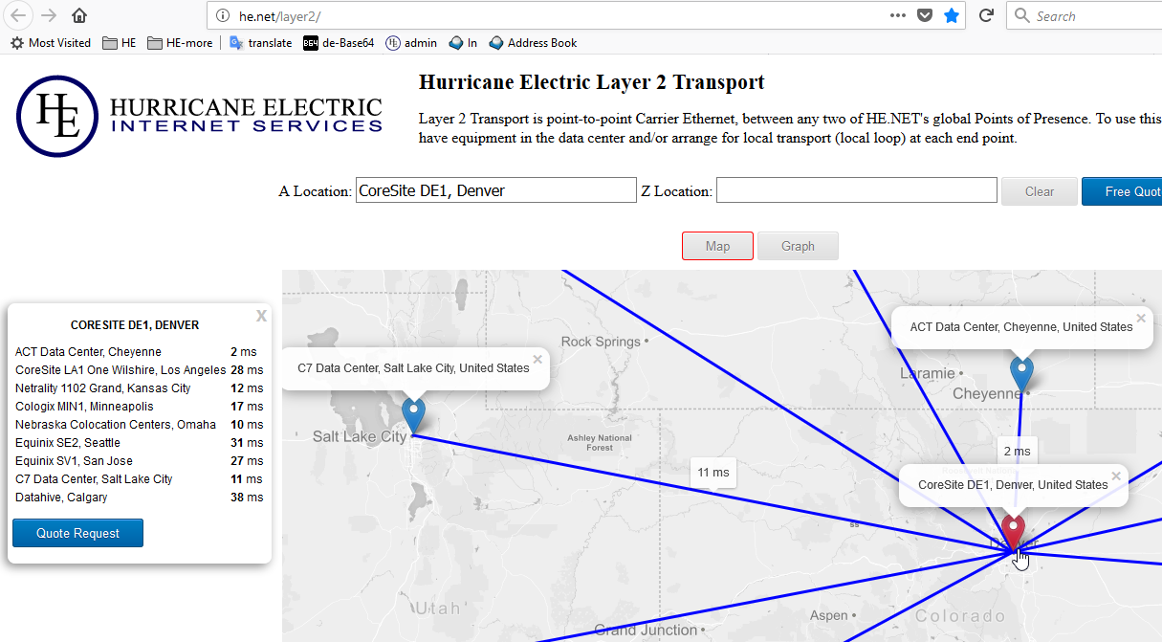This screenshot has width=1162, height=642.
Task: Select Equinix SE2, Seattle row
Action: click(139, 443)
